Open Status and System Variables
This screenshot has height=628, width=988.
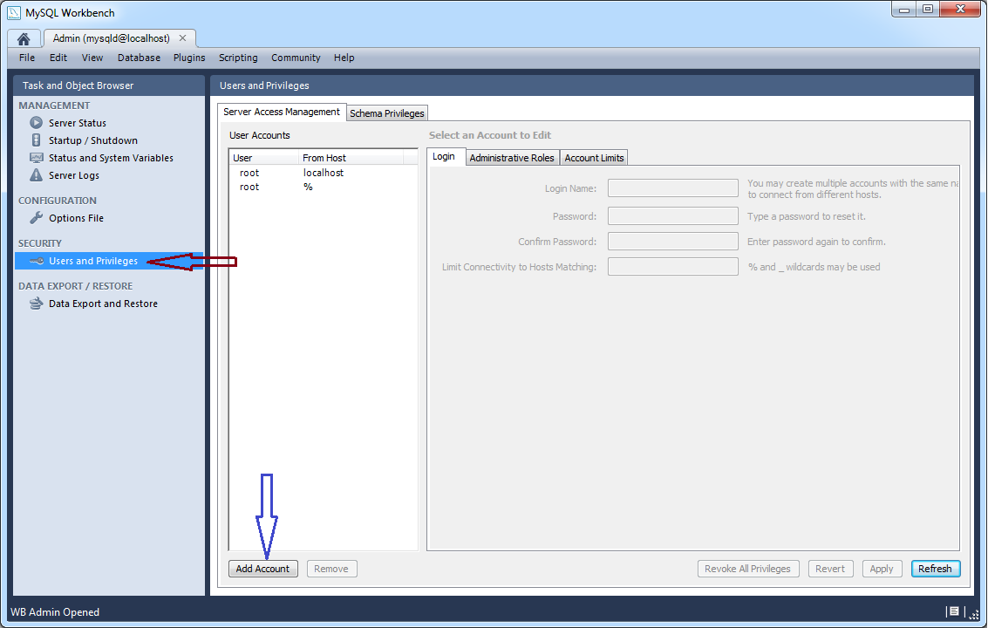point(111,158)
